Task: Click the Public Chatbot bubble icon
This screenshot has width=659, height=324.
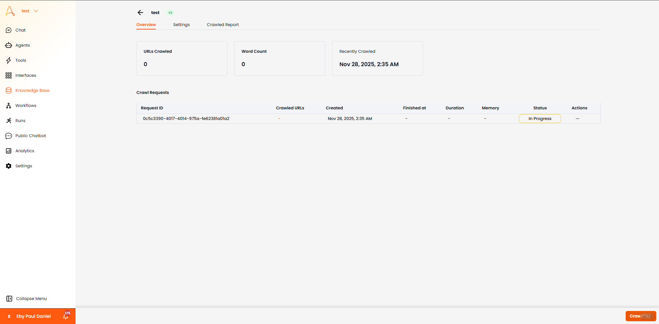Action: tap(9, 136)
